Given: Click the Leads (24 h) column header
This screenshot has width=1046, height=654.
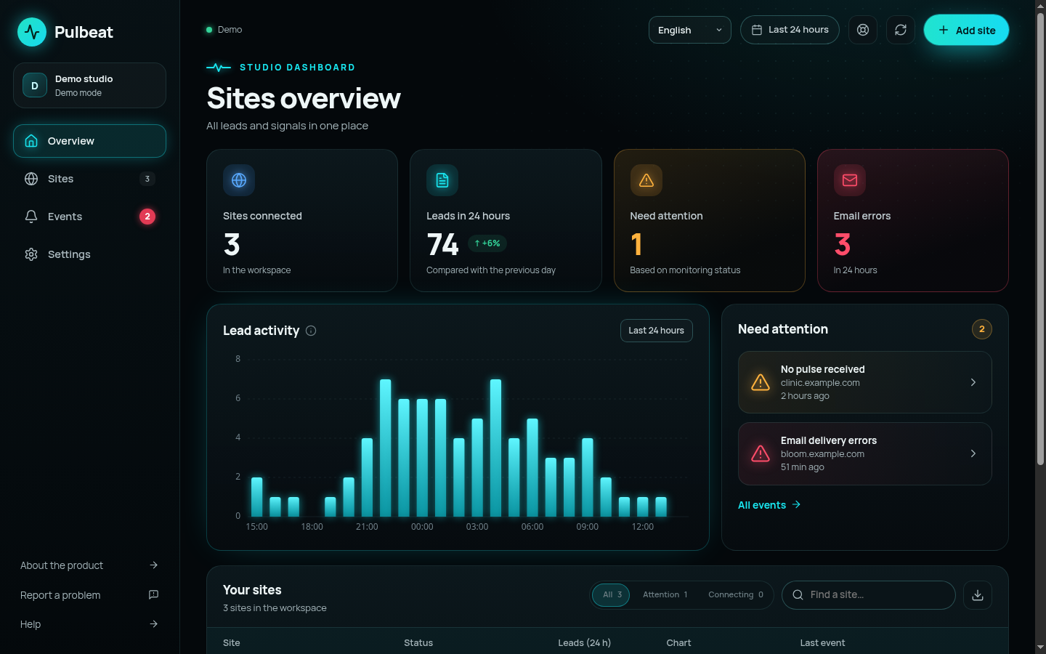Looking at the screenshot, I should pos(584,643).
